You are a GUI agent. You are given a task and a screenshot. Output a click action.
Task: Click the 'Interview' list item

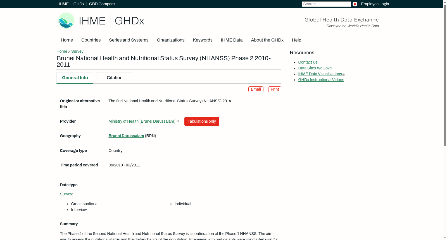[79, 210]
